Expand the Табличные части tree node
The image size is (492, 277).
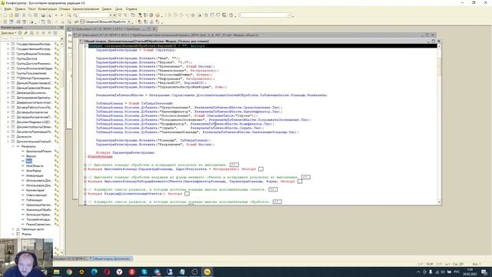(13, 229)
